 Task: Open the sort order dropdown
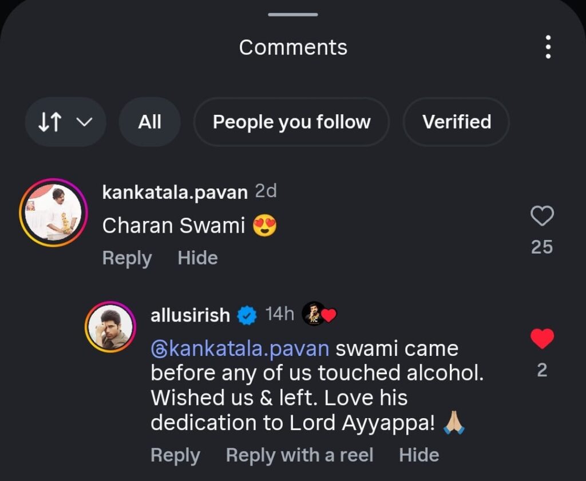click(65, 122)
